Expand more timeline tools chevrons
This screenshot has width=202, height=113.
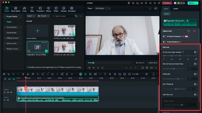point(72,74)
